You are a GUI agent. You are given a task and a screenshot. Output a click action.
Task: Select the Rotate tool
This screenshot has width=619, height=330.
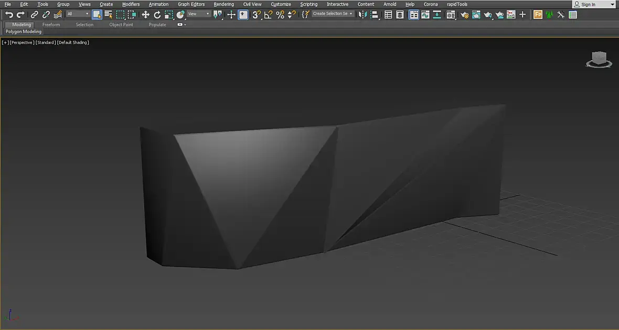coord(157,15)
